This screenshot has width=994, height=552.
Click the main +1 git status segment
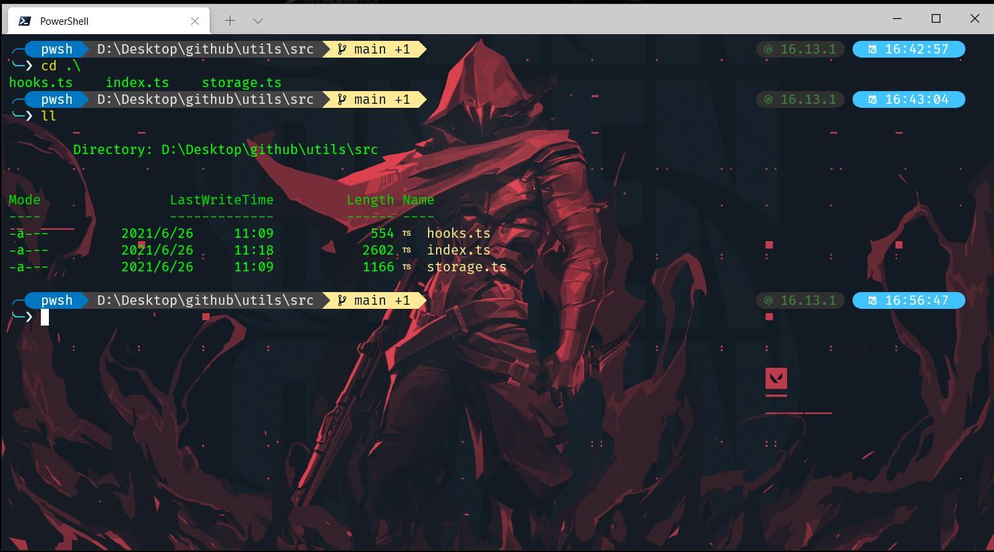375,300
